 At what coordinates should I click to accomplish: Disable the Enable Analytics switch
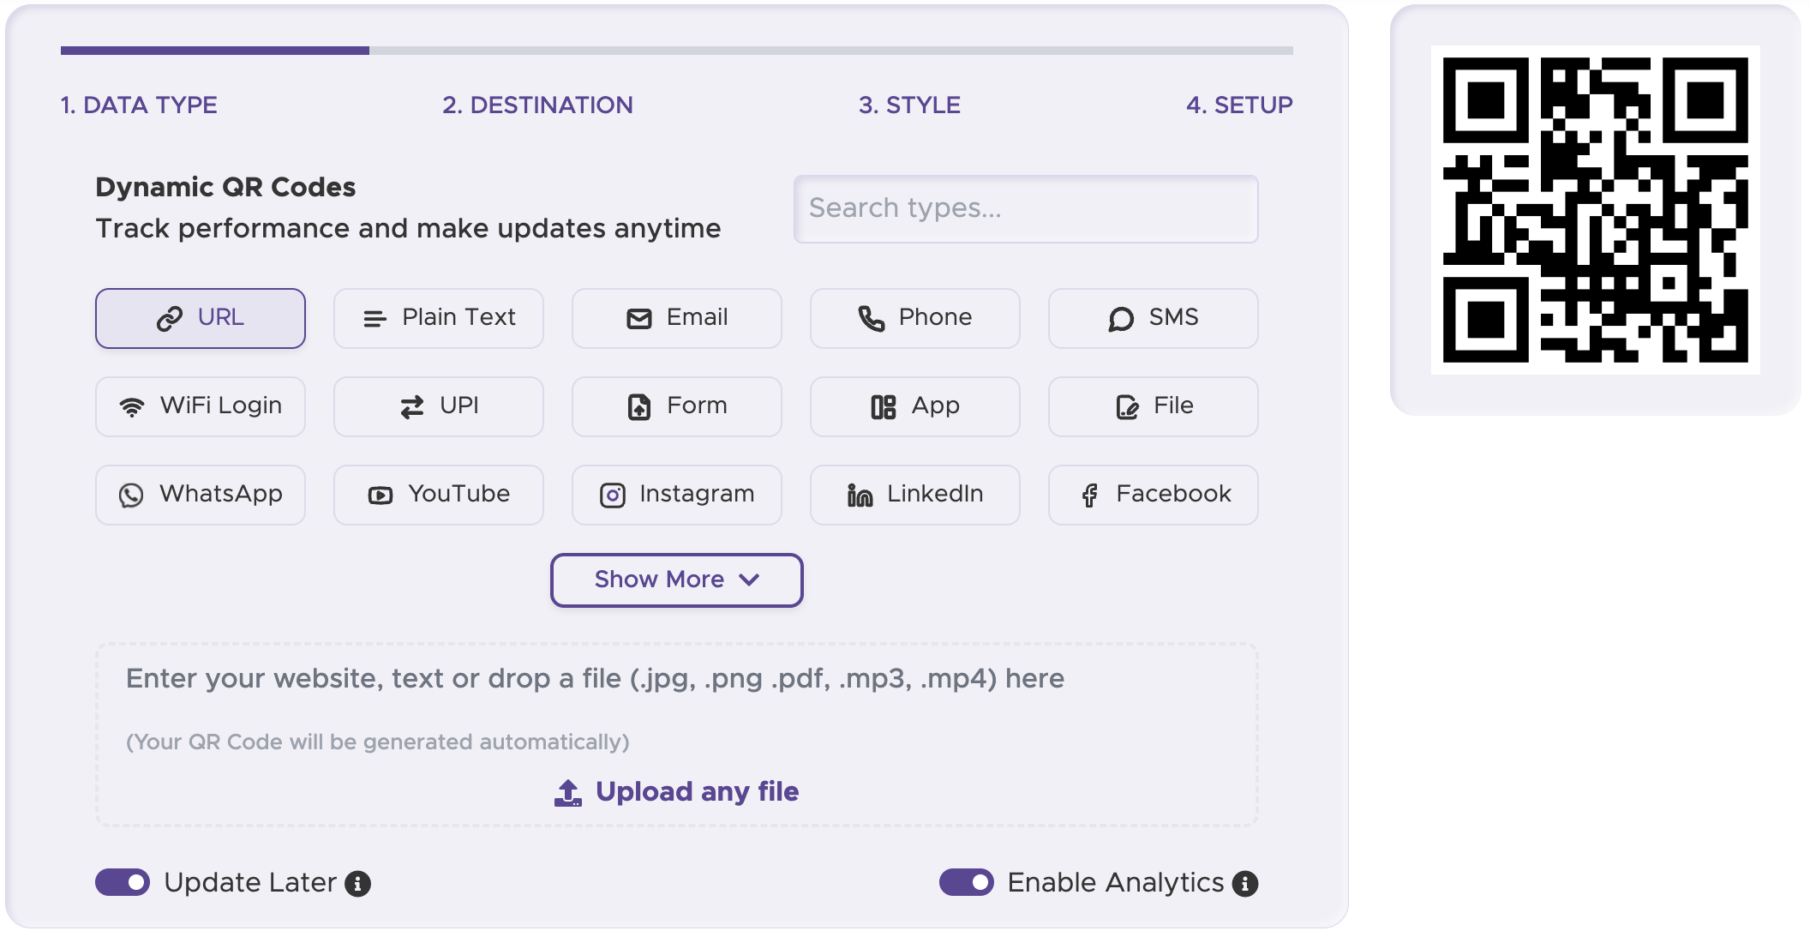coord(966,882)
